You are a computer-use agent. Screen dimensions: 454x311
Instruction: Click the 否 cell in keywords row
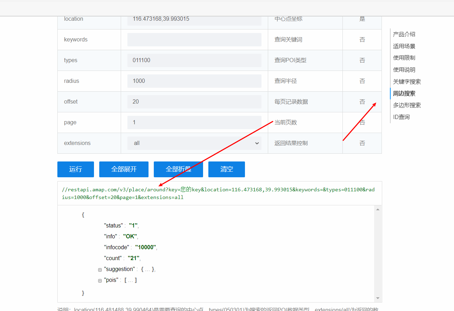[x=362, y=40]
